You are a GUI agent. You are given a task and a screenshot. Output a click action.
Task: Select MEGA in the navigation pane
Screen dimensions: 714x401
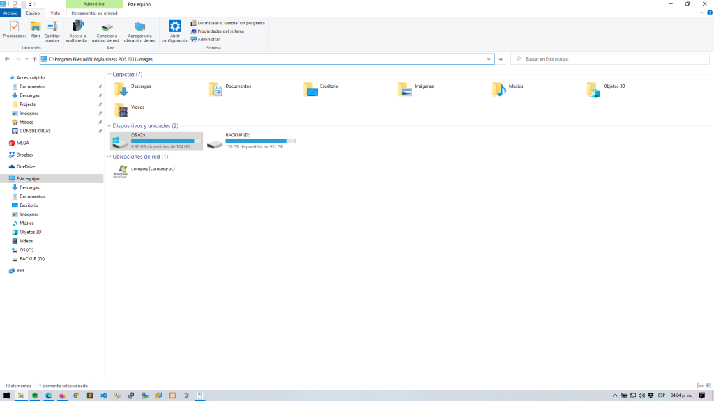(22, 143)
